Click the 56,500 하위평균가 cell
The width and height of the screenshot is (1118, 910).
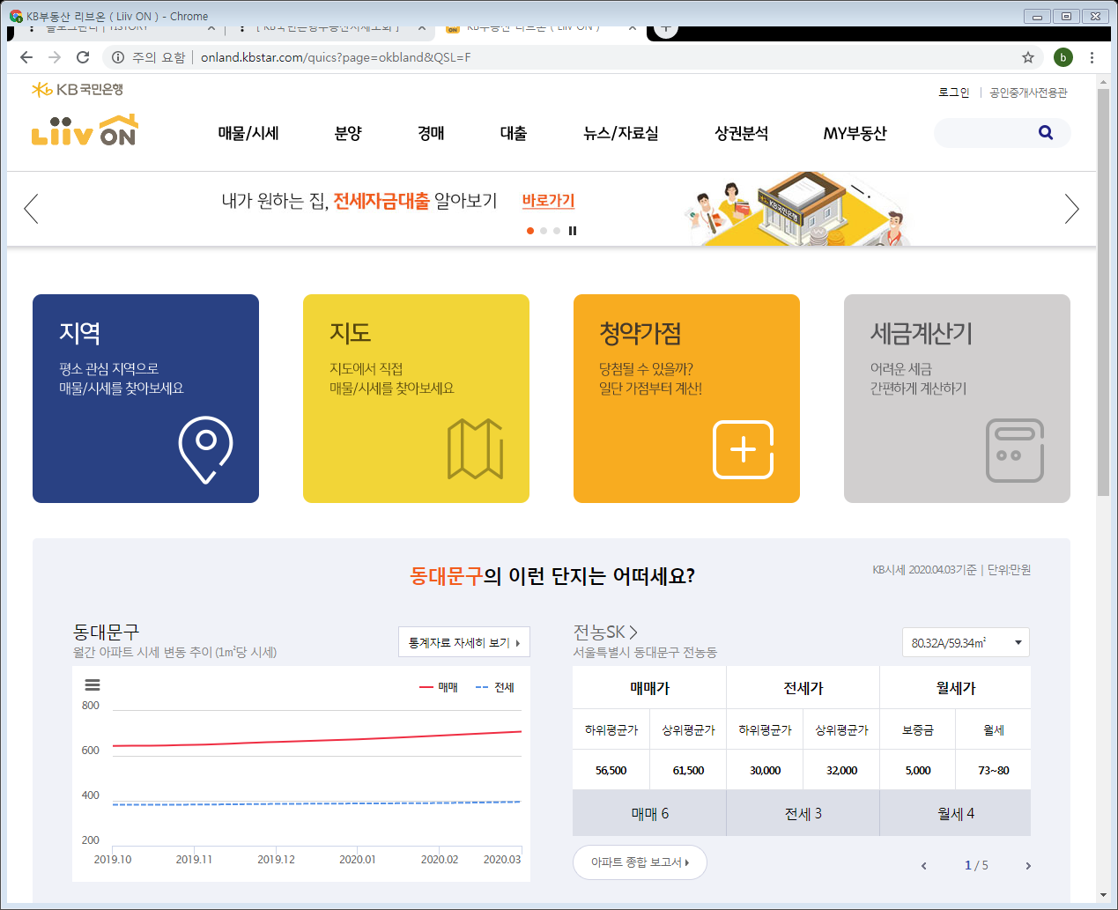point(611,770)
